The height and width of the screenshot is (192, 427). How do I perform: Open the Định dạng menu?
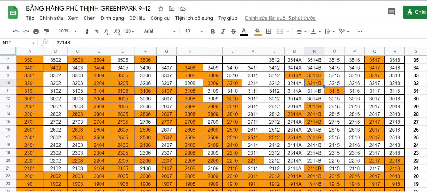(112, 18)
